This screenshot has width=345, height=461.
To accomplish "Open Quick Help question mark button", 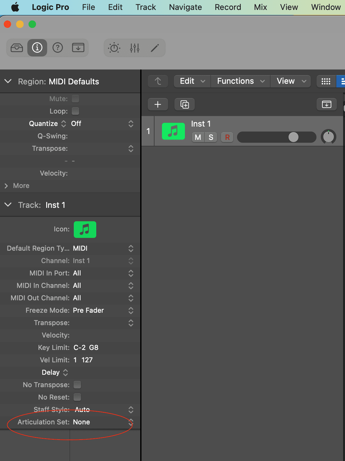I will pyautogui.click(x=58, y=48).
